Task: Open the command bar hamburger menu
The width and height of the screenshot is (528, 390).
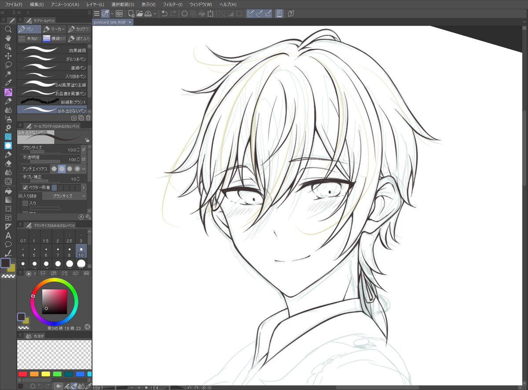Action: [x=96, y=14]
